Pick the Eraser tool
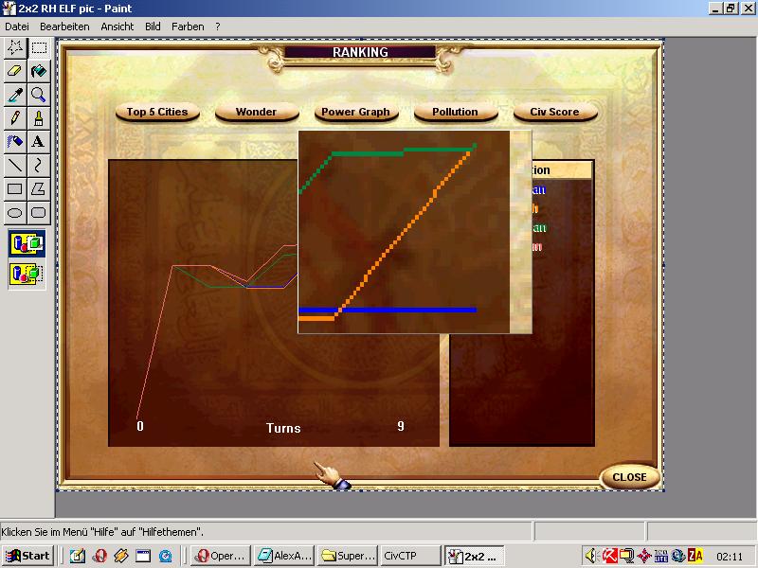The image size is (758, 568). [x=15, y=71]
